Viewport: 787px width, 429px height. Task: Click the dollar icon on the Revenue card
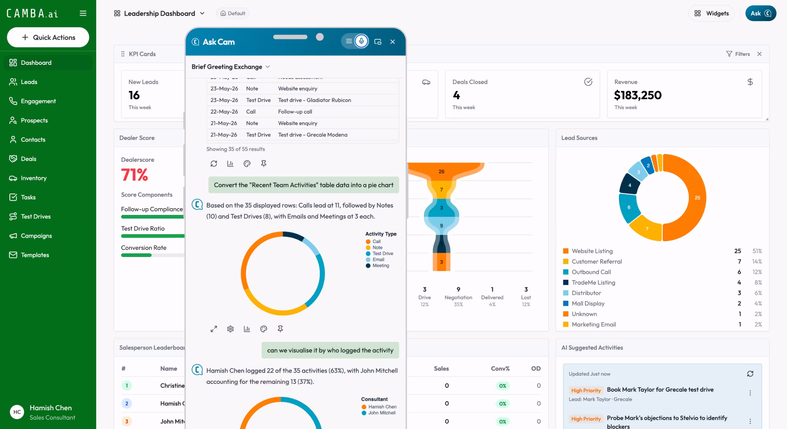tap(750, 82)
